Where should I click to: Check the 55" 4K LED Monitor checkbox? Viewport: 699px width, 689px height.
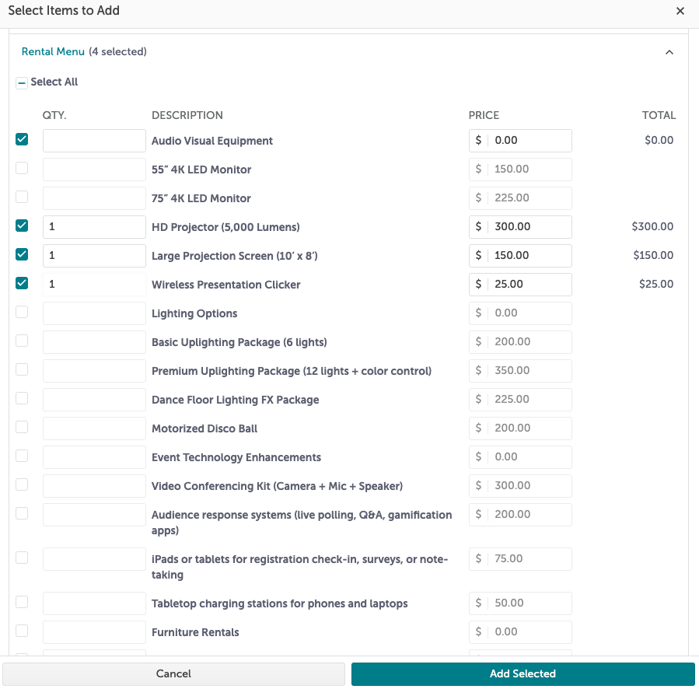tap(22, 168)
